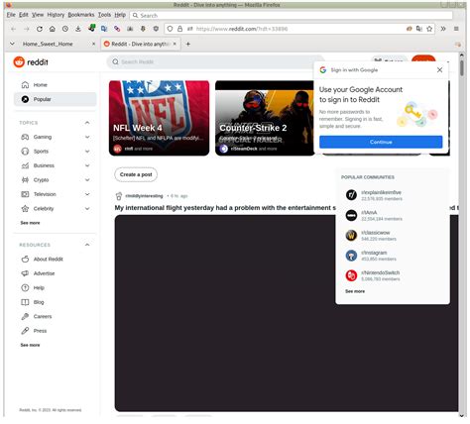Click the translate page icon in the URL bar
This screenshot has width=470, height=424.
pos(419,29)
